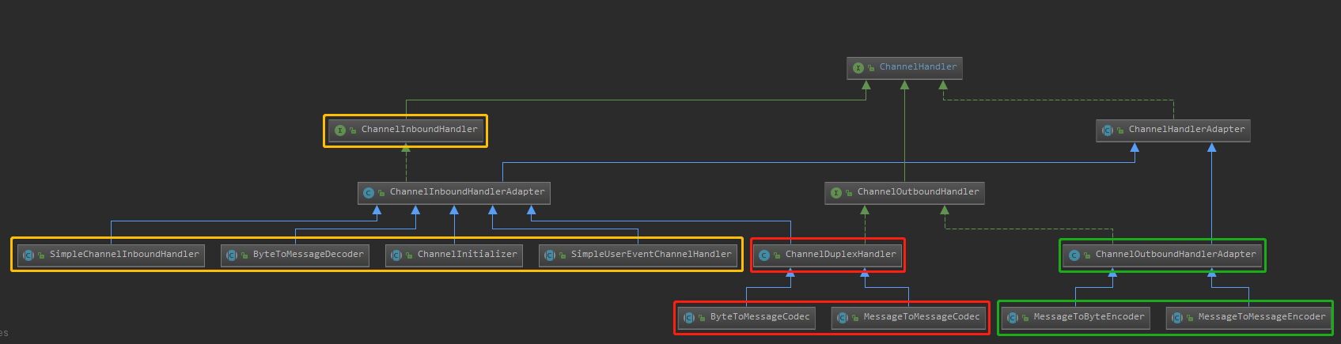Click abstract class icon on MessageToMessageCodec
The height and width of the screenshot is (344, 1341).
coord(842,318)
